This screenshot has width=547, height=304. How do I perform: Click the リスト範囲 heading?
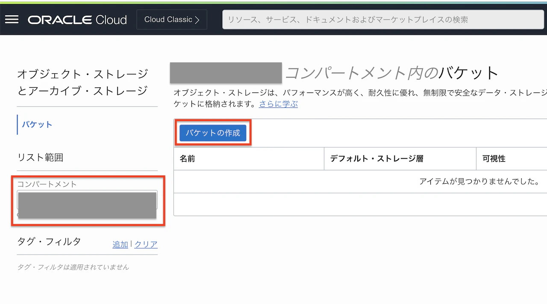40,157
